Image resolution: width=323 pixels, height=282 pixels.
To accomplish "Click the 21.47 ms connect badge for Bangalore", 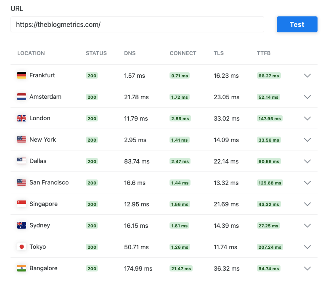I will click(181, 269).
